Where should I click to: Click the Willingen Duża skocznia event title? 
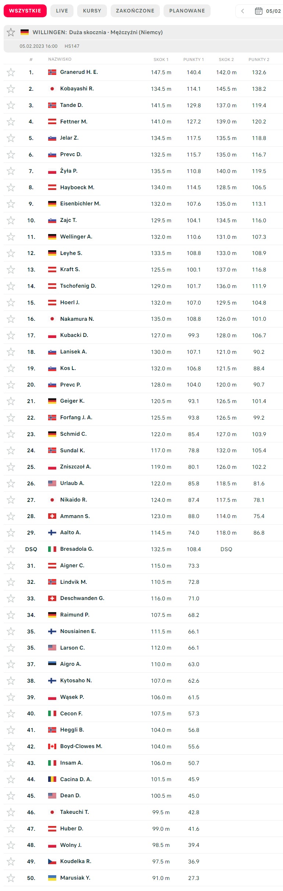click(x=97, y=32)
